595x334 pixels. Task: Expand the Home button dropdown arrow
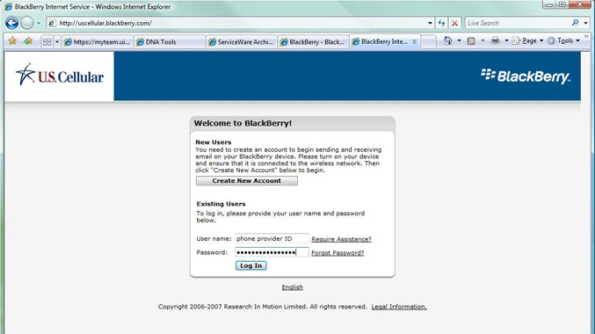coord(459,40)
